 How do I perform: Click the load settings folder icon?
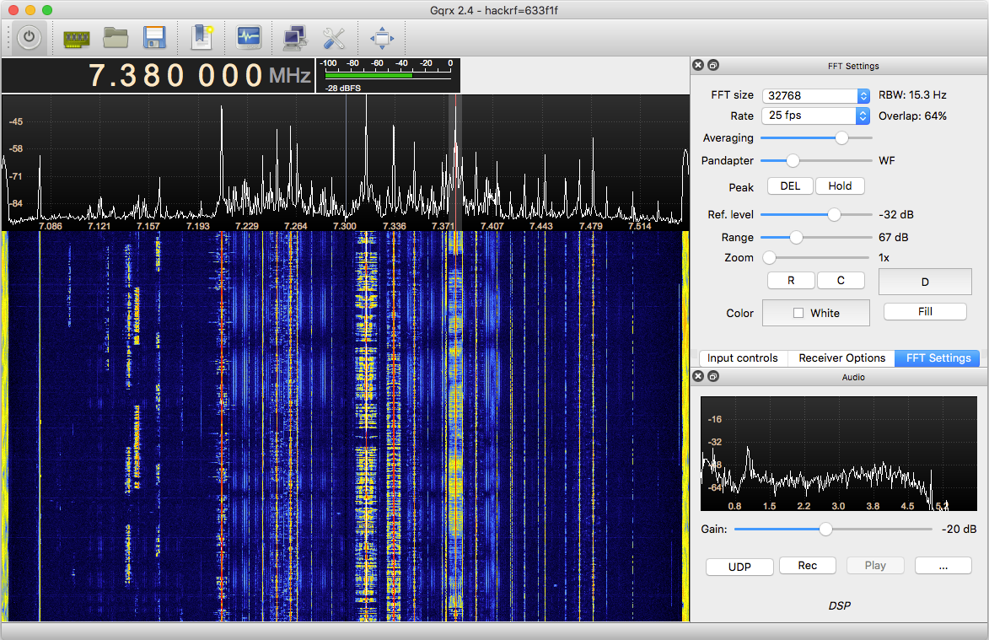point(116,37)
